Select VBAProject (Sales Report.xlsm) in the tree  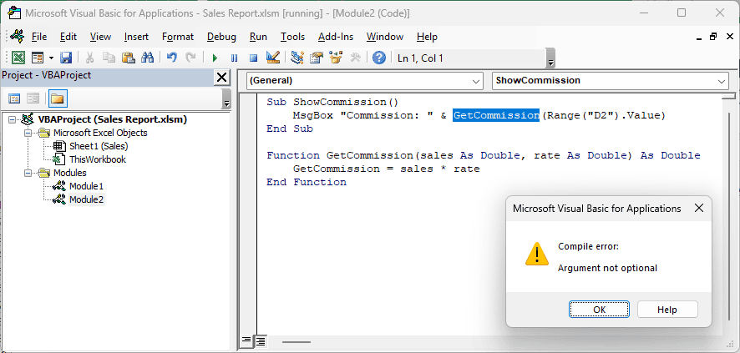(112, 119)
